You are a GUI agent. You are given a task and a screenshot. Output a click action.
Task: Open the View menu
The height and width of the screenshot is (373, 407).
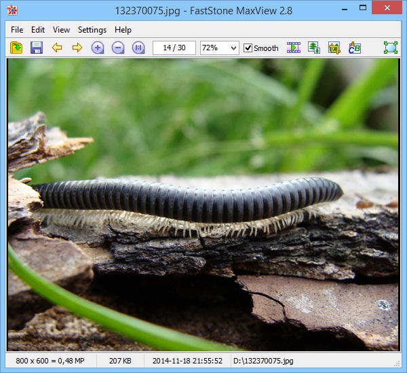61,30
